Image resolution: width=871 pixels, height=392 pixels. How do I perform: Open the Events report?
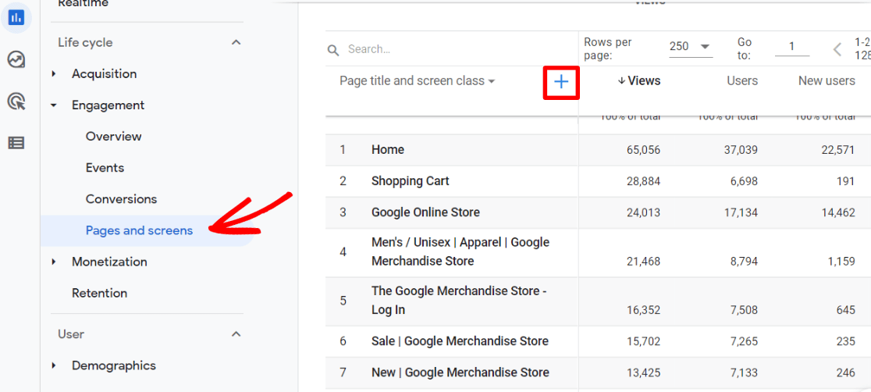(x=105, y=167)
